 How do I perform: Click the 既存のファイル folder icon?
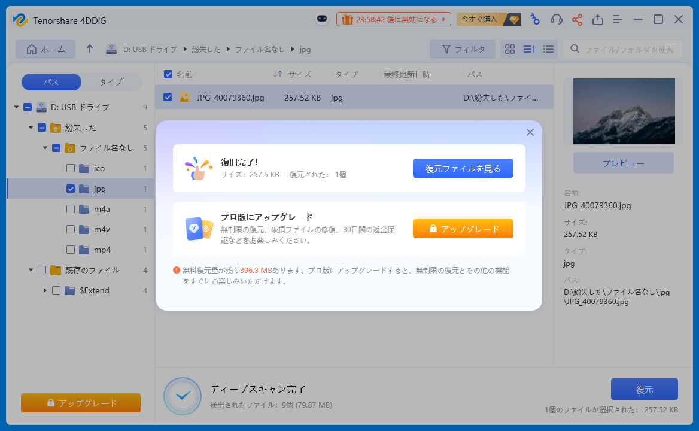point(56,270)
